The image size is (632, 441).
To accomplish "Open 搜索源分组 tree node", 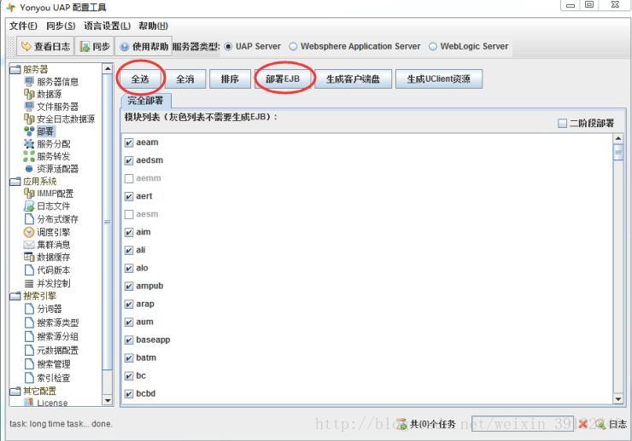I will click(51, 336).
